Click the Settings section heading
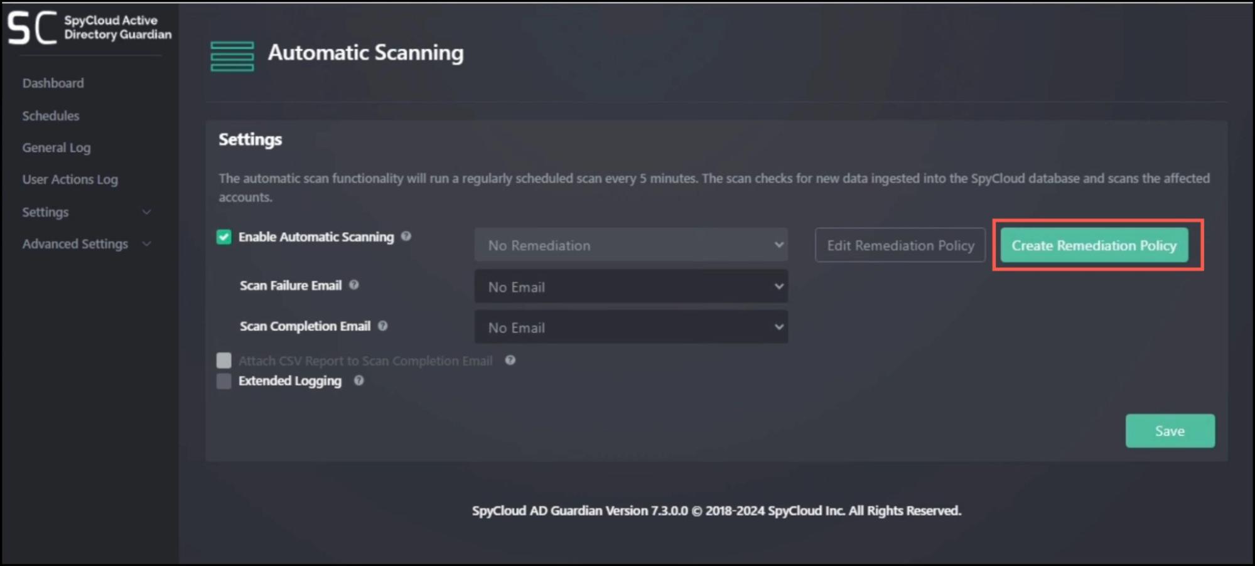This screenshot has width=1255, height=566. (x=250, y=139)
